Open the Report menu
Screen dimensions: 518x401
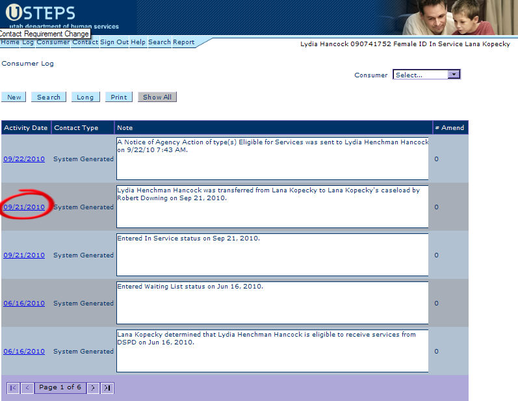click(x=184, y=42)
